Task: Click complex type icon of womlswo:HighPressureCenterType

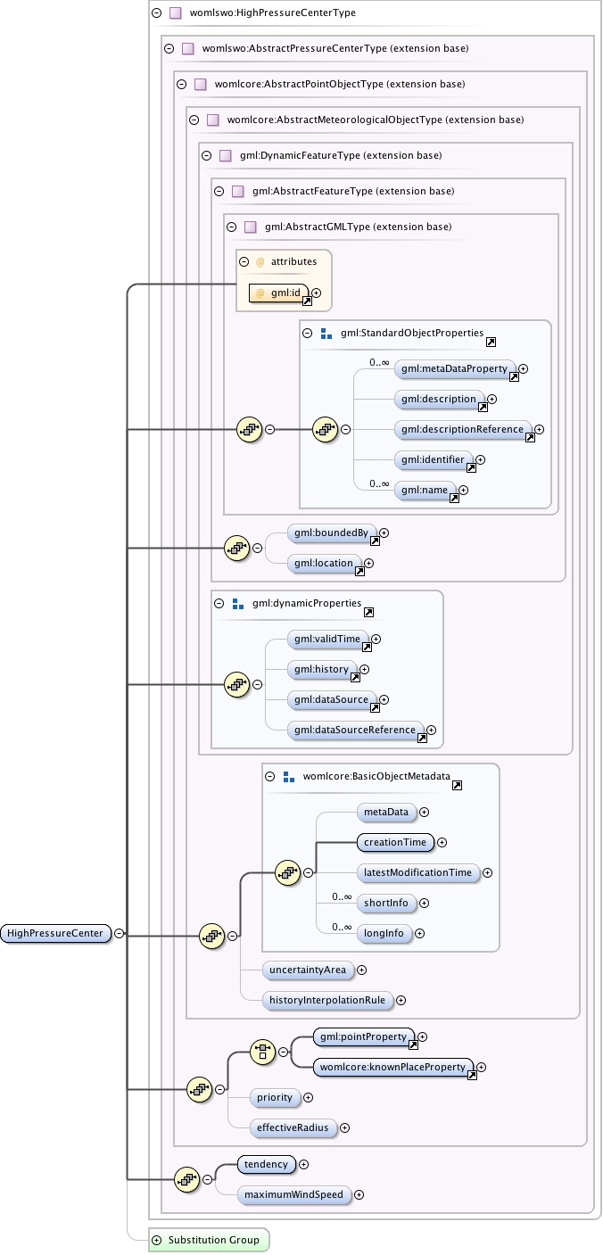Action: click(x=176, y=13)
